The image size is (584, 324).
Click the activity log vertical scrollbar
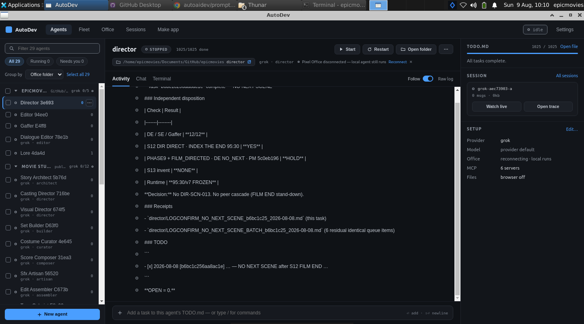pos(457,199)
